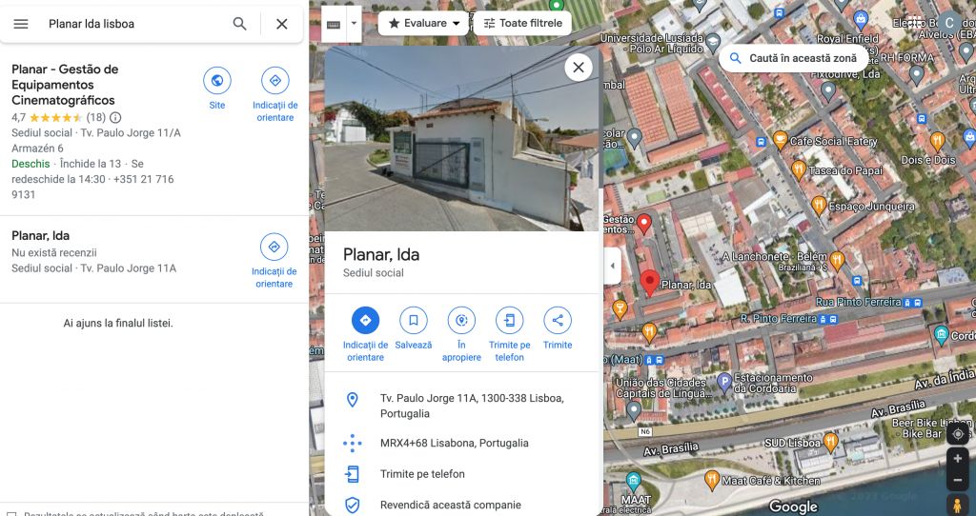Open Toate filtrele filters
Image resolution: width=976 pixels, height=516 pixels.
tap(523, 24)
